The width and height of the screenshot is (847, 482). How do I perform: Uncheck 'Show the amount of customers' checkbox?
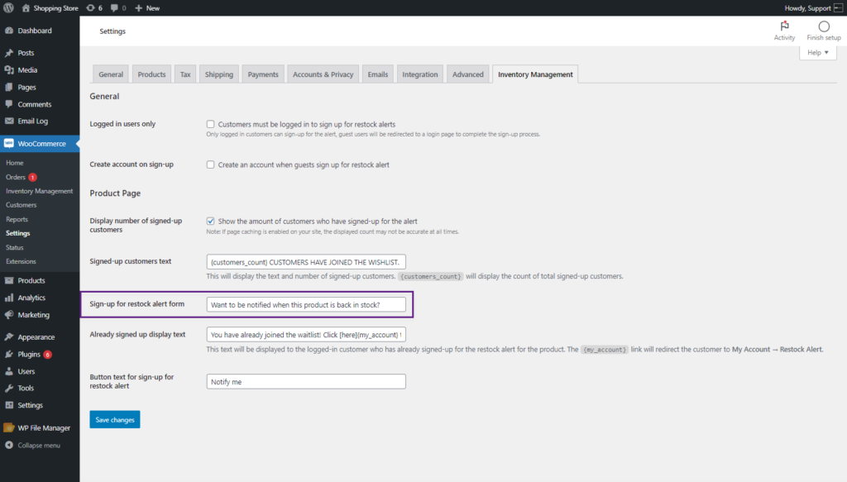211,222
